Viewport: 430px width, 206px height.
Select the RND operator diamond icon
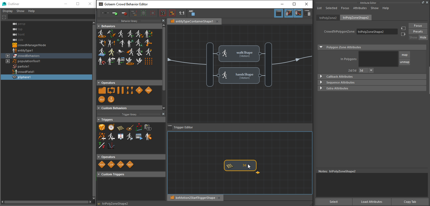click(149, 90)
